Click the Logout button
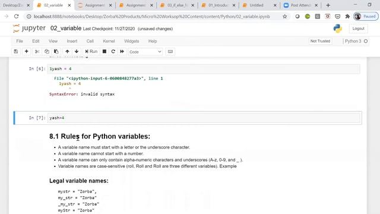380x214 pixels. tap(359, 29)
